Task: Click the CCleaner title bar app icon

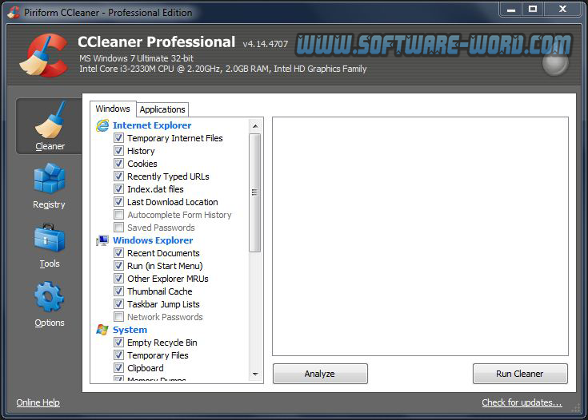Action: (x=14, y=12)
